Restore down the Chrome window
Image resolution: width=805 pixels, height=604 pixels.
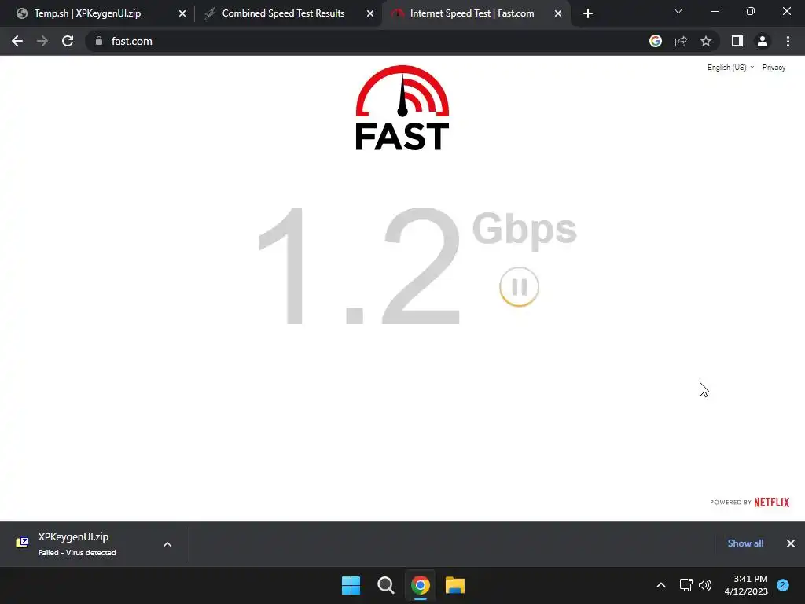point(751,11)
